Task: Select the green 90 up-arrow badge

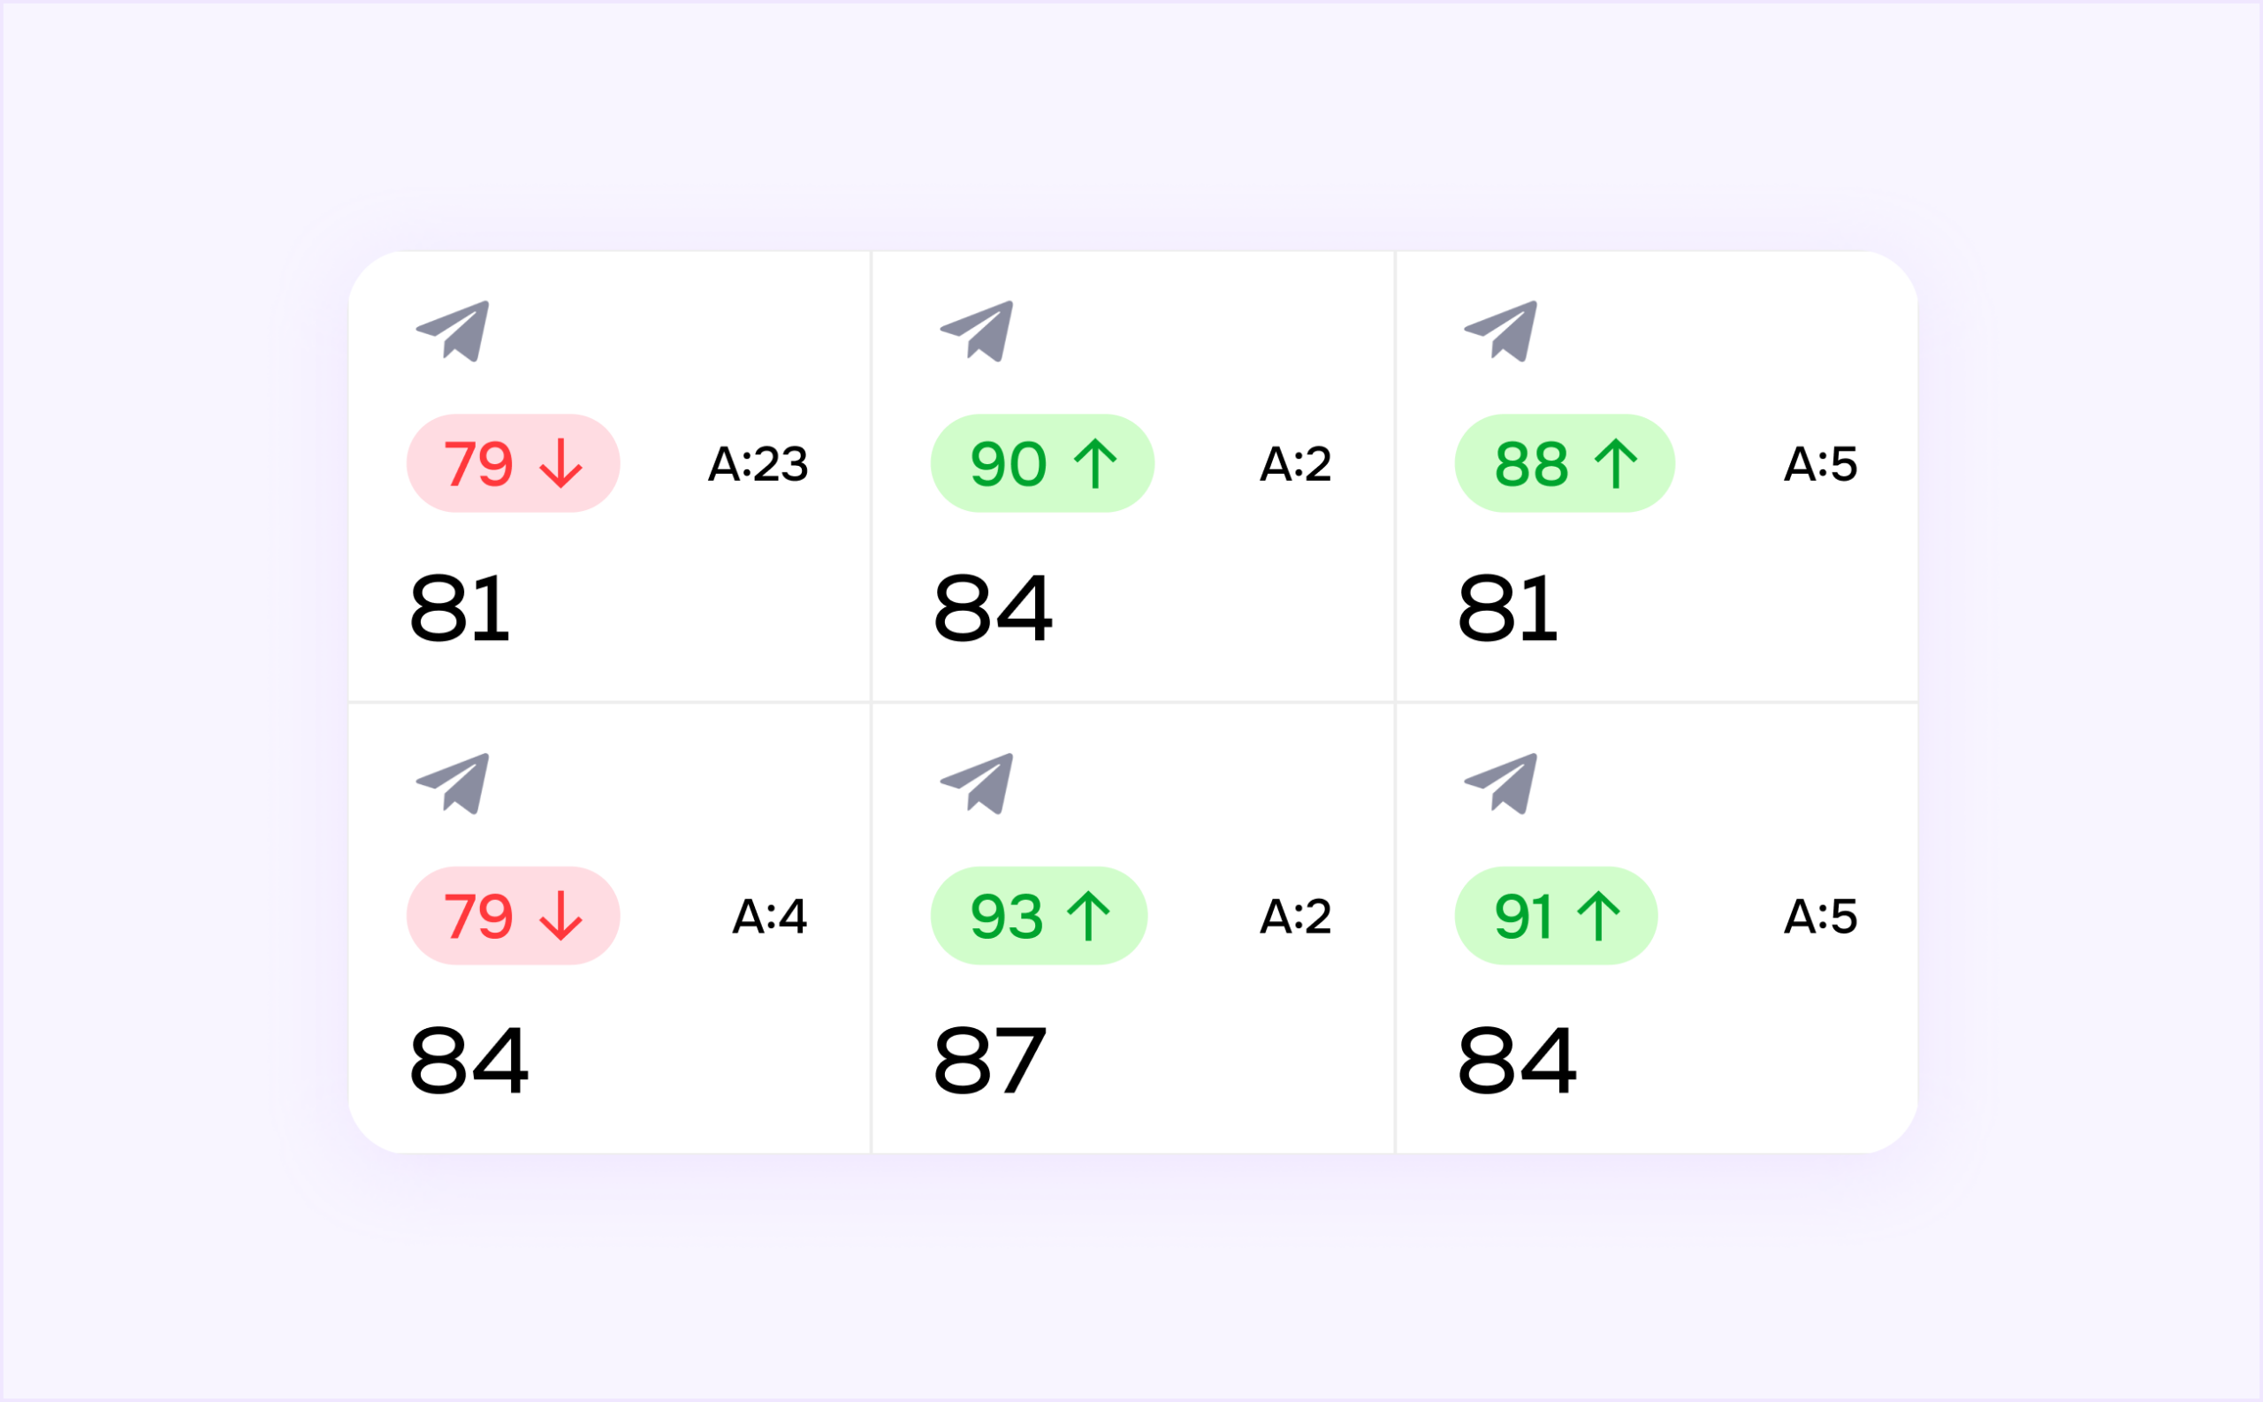Action: click(1042, 463)
